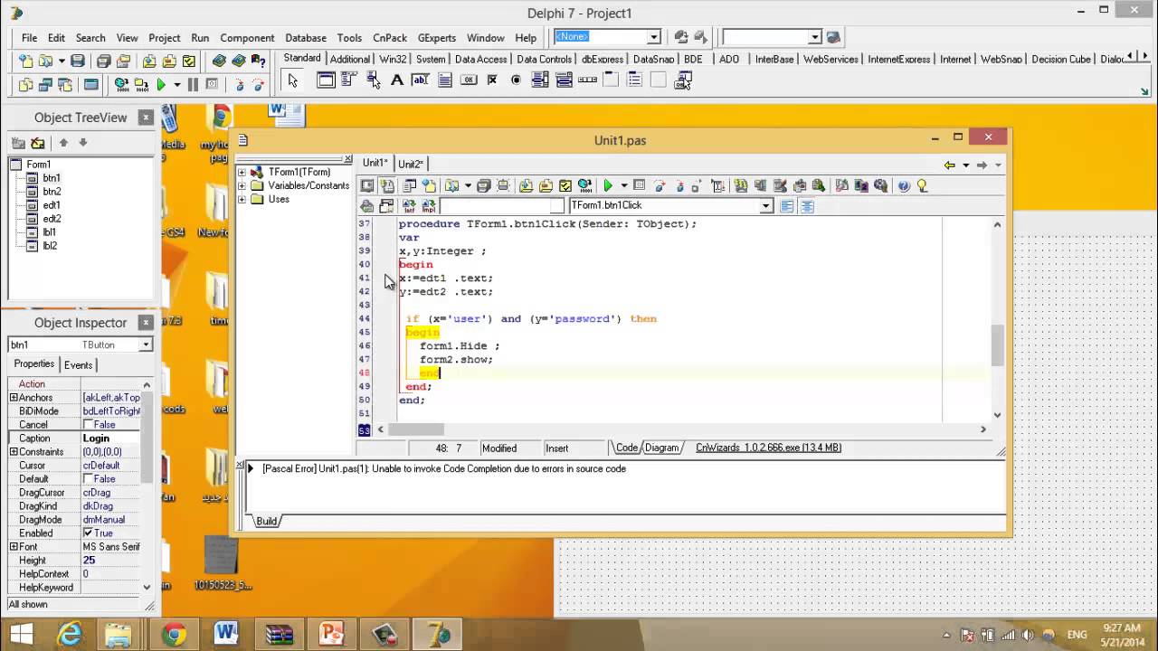Open the CnPack menu

click(390, 38)
